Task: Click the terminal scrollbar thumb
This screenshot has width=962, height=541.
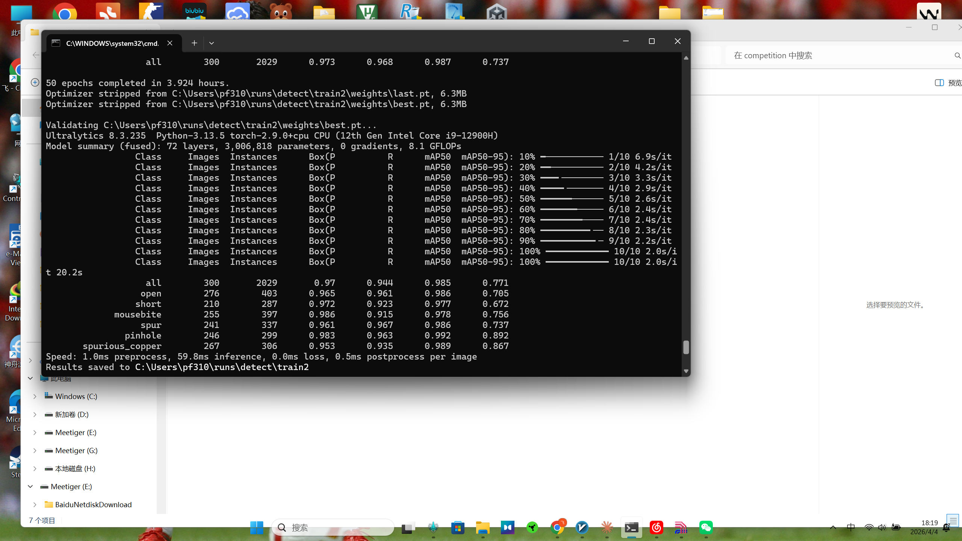Action: [686, 347]
